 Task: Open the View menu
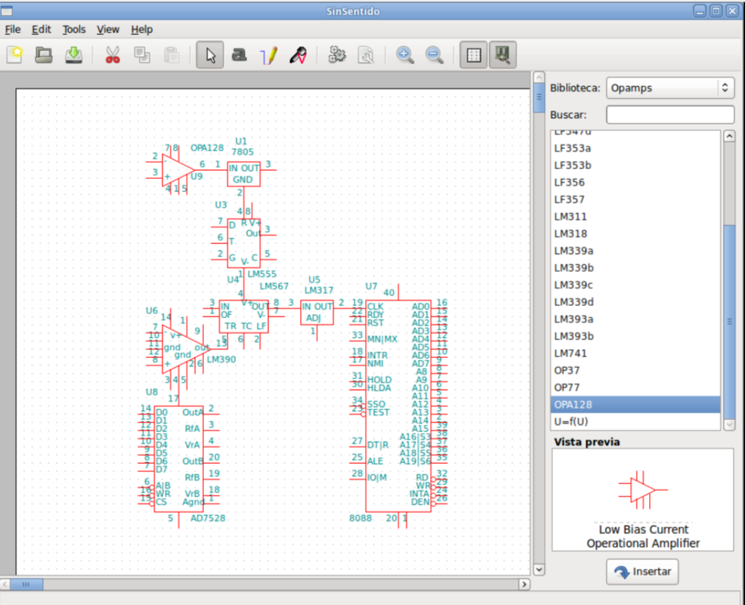108,29
